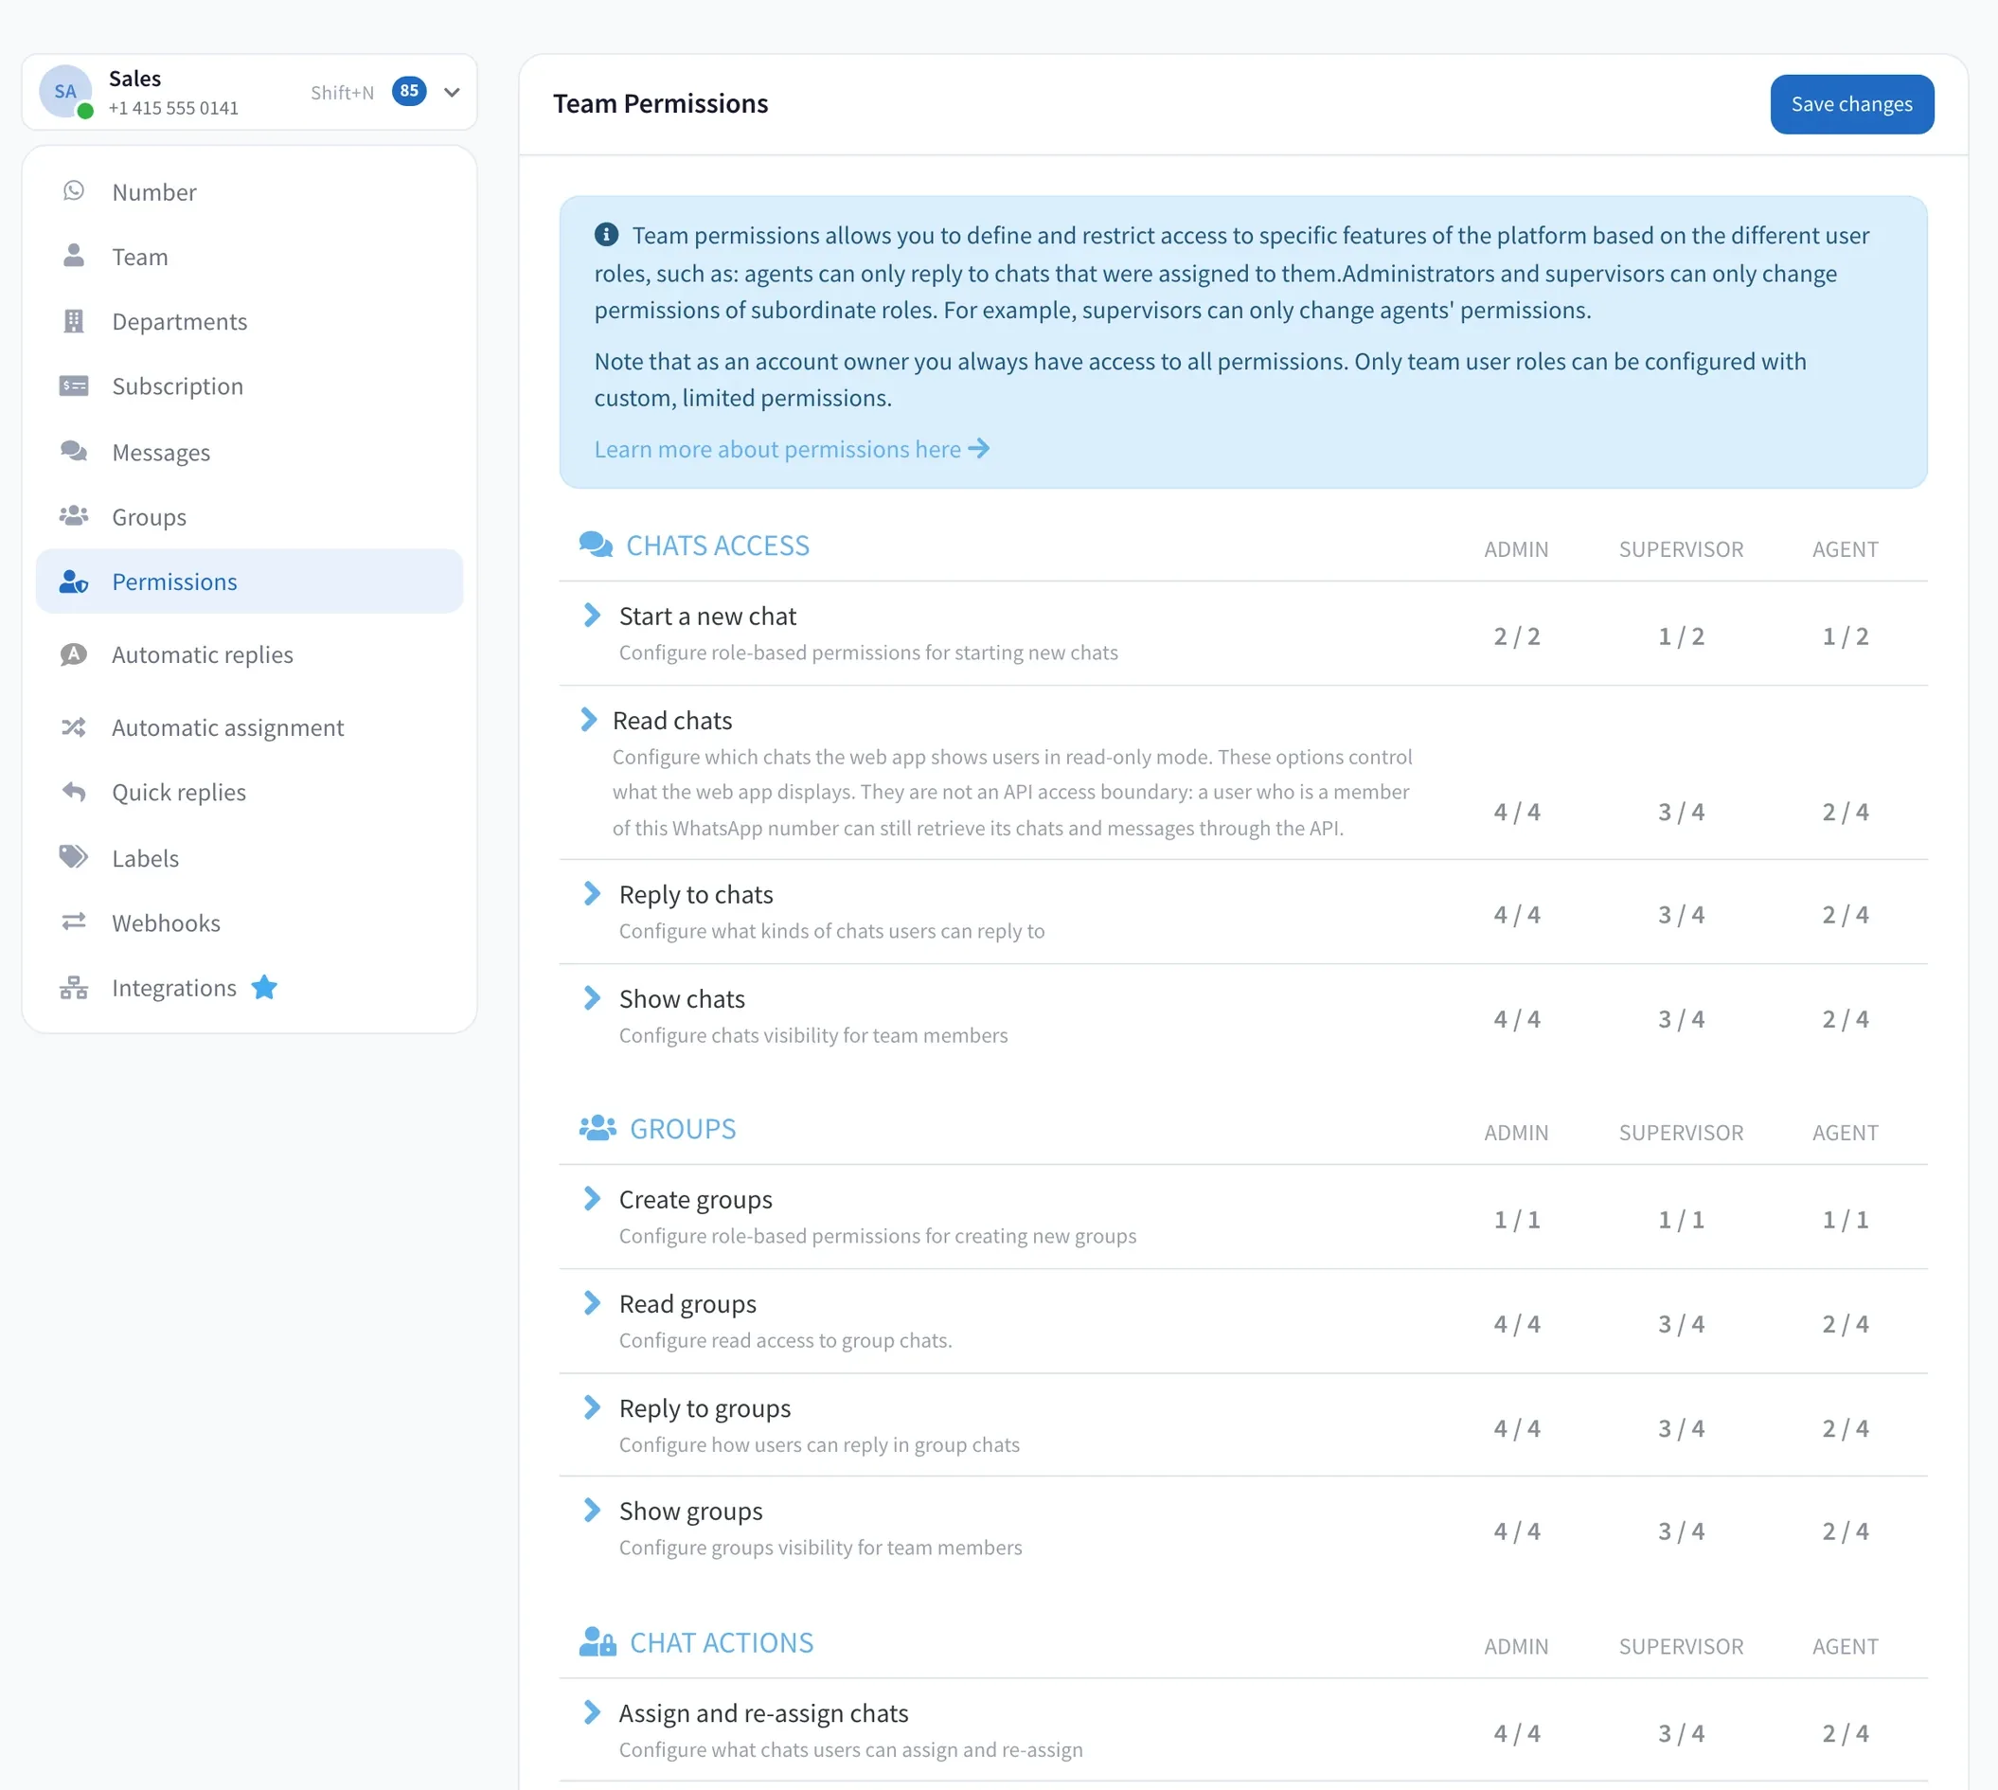This screenshot has height=1790, width=1998.
Task: Click the Save changes button
Action: click(1851, 104)
